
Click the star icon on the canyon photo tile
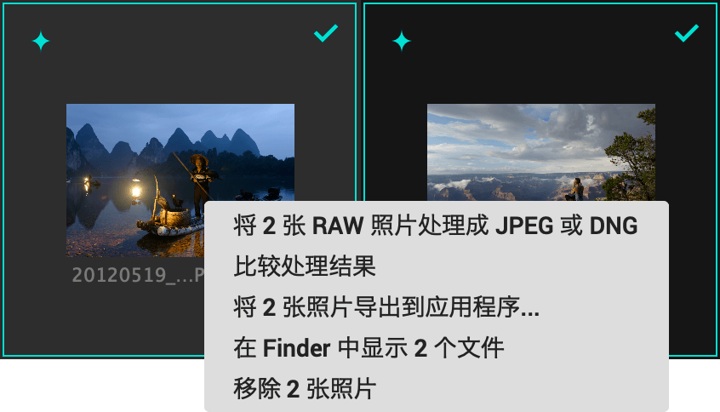[x=402, y=41]
